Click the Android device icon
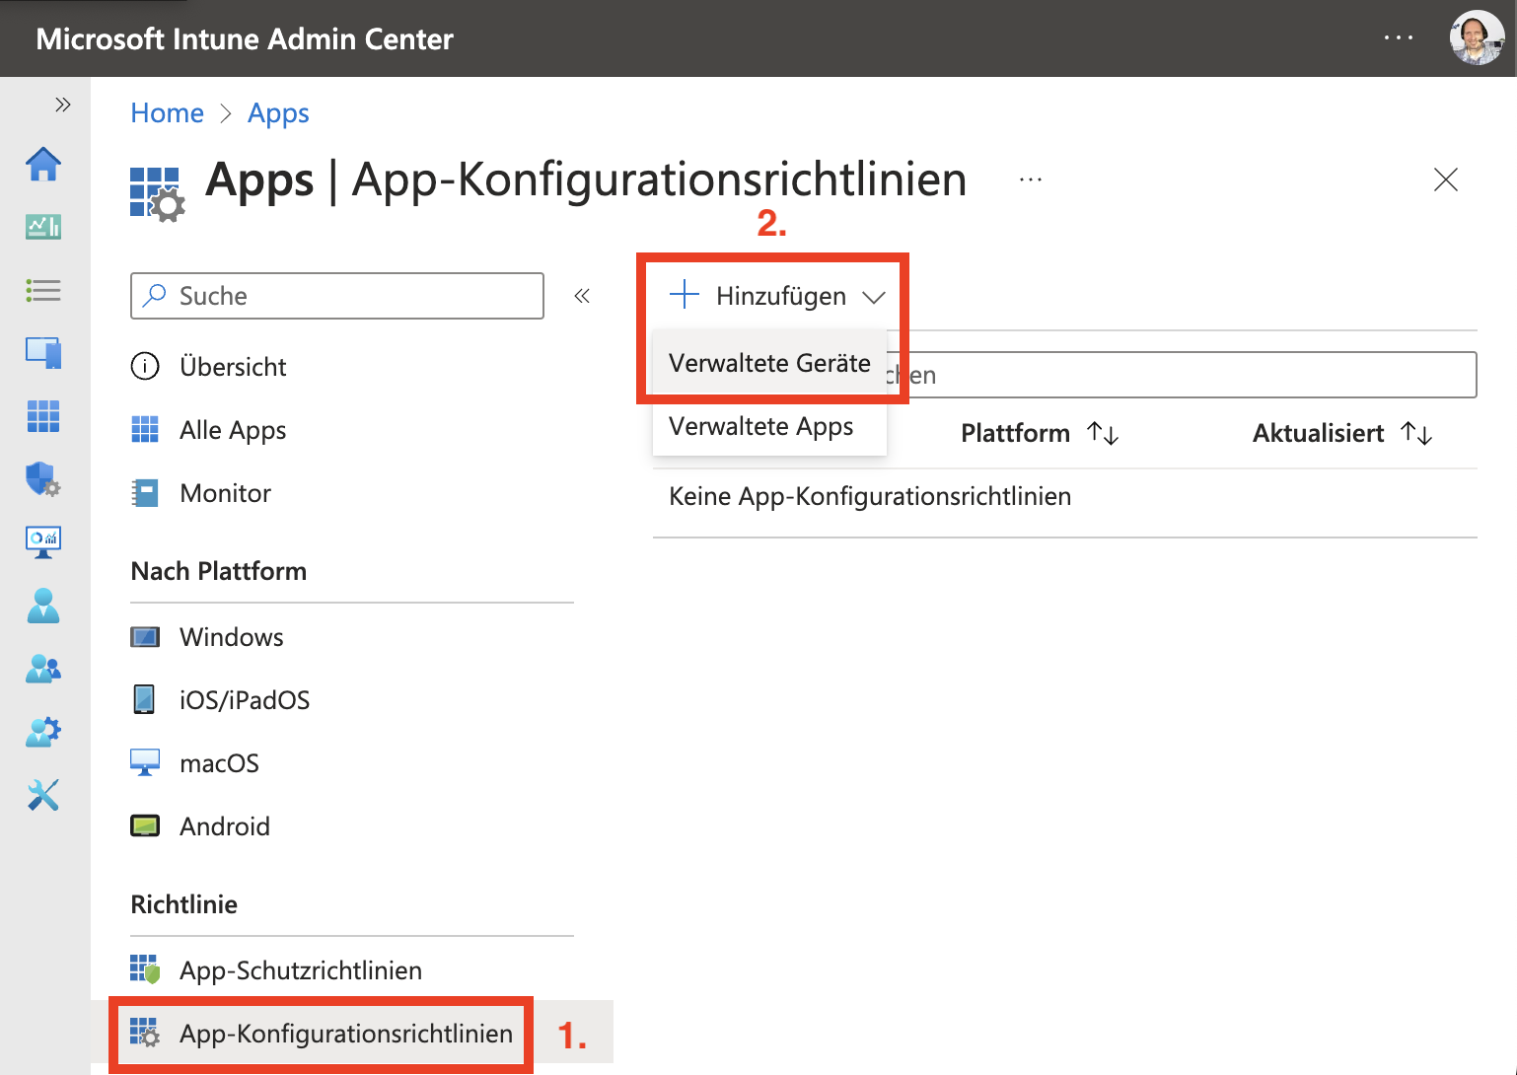The image size is (1517, 1075). [145, 826]
